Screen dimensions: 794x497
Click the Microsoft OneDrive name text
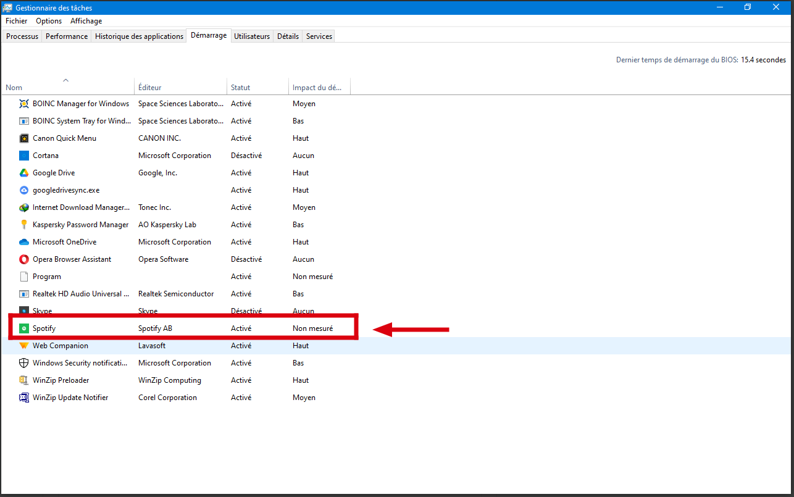click(x=65, y=242)
